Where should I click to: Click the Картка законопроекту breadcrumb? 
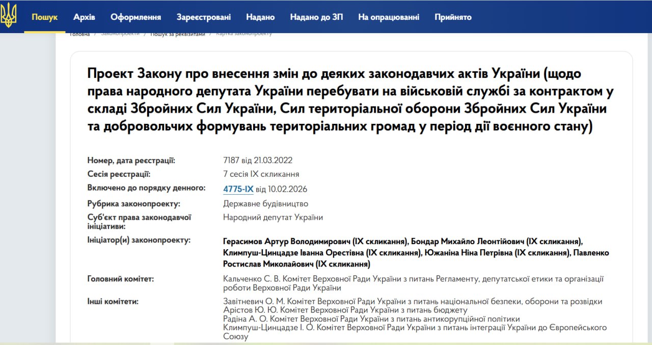[x=244, y=34]
